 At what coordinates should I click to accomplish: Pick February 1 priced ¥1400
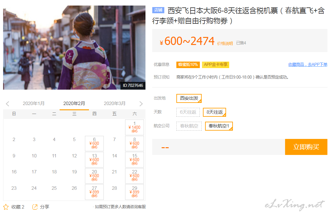tap(135, 127)
